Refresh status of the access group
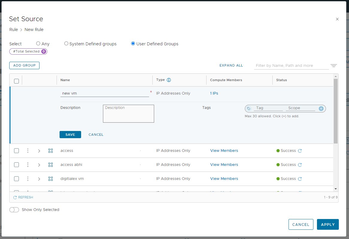This screenshot has width=349, height=239. [x=300, y=151]
